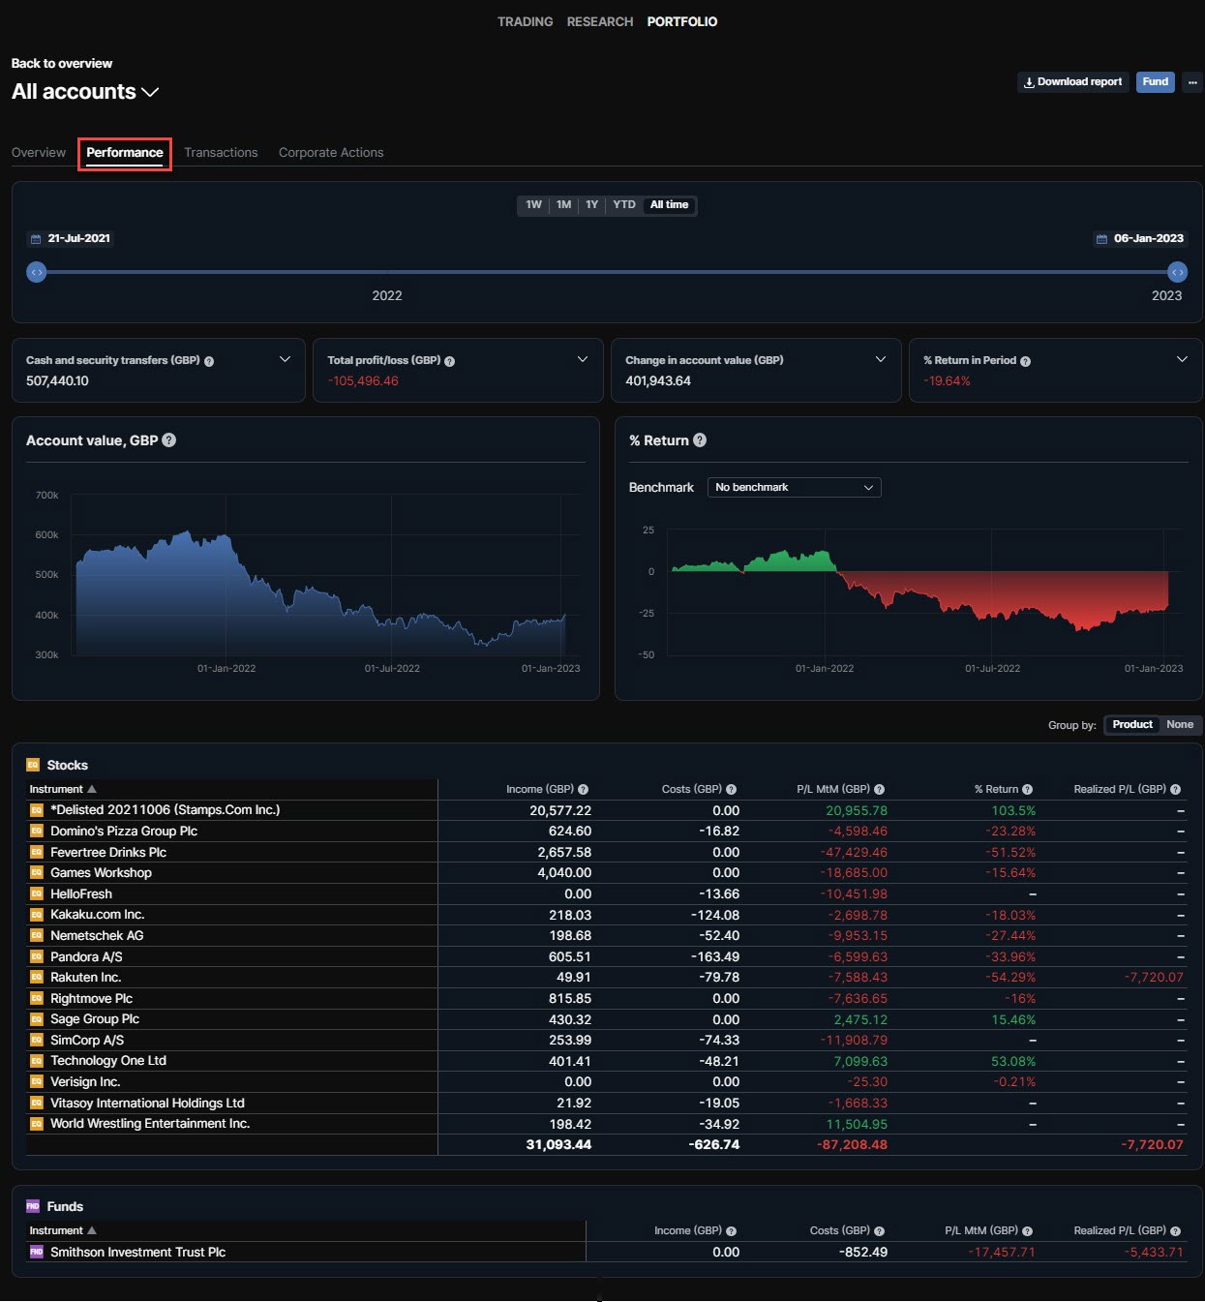Viewport: 1205px width, 1302px height.
Task: Click the Download report button
Action: coord(1072,82)
